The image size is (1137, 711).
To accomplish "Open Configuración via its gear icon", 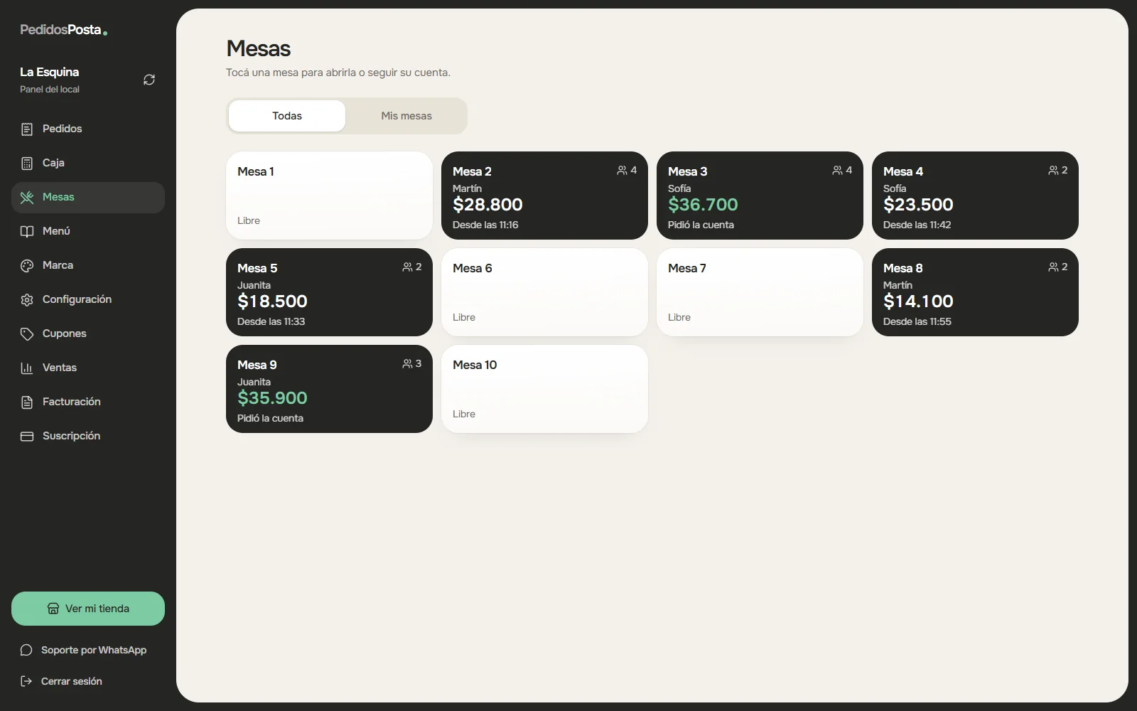I will [x=27, y=299].
